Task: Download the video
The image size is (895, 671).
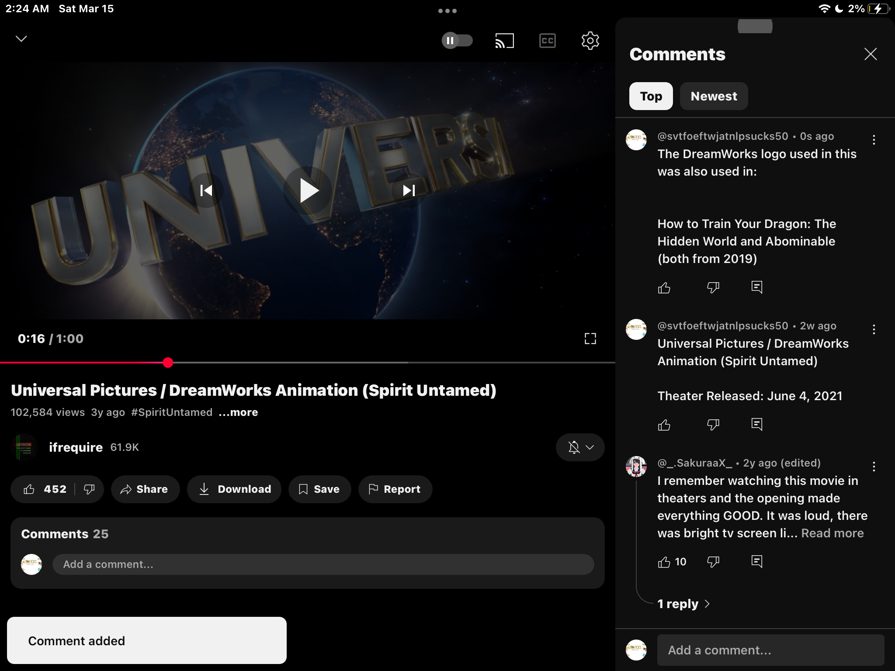Action: [x=234, y=489]
